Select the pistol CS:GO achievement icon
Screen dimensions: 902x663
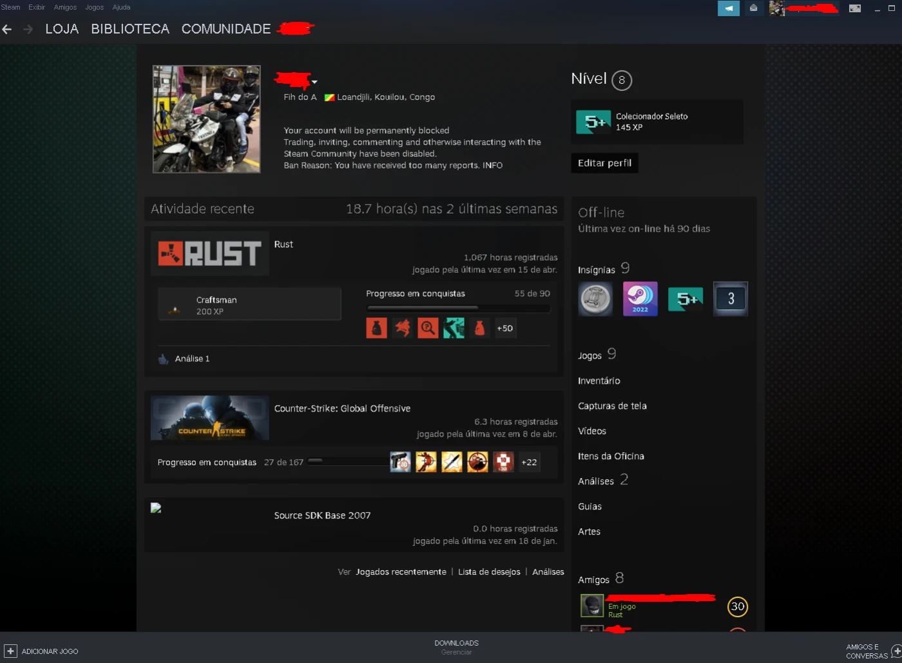pyautogui.click(x=400, y=462)
